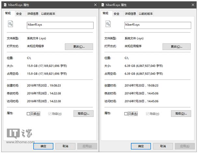Toggle 只读(R) checkbox in left window
The width and height of the screenshot is (198, 153).
point(28,114)
